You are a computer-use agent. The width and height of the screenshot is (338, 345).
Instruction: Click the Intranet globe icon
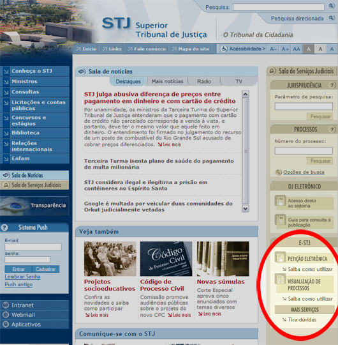(6, 305)
